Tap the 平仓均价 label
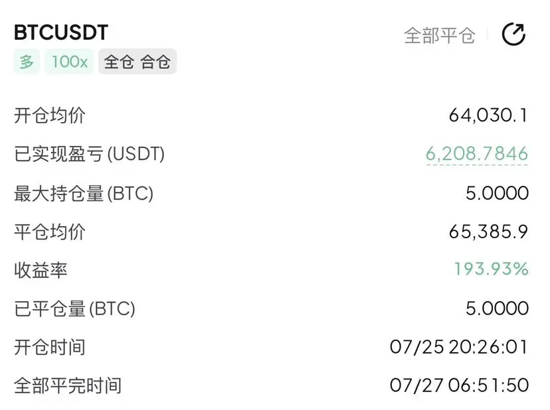Viewport: 550px width, 410px height. pos(50,232)
